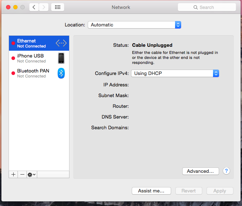Open the gear action menu
The image size is (242, 206).
coord(32,175)
